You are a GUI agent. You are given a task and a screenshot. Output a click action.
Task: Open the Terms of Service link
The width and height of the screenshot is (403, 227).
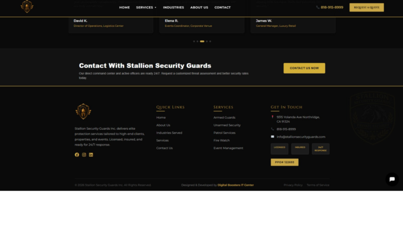[318, 185]
